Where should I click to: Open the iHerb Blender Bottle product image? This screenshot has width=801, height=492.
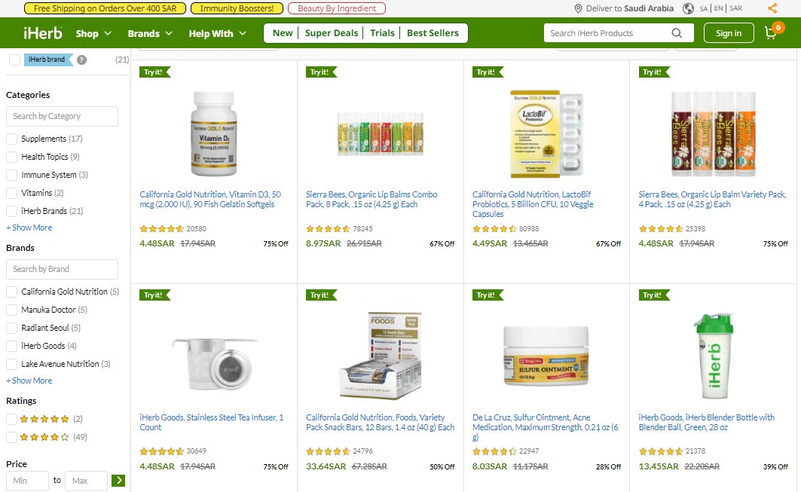click(x=713, y=356)
